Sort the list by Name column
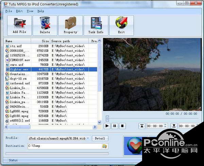 18,41
